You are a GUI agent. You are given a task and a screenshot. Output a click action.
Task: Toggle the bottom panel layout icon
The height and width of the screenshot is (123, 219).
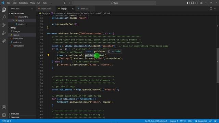(x=192, y=3)
